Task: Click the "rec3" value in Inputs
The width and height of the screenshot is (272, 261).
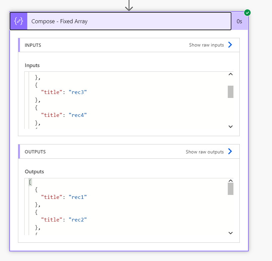Action: pyautogui.click(x=77, y=92)
